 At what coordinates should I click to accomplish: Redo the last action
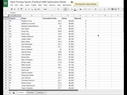point(18,9)
